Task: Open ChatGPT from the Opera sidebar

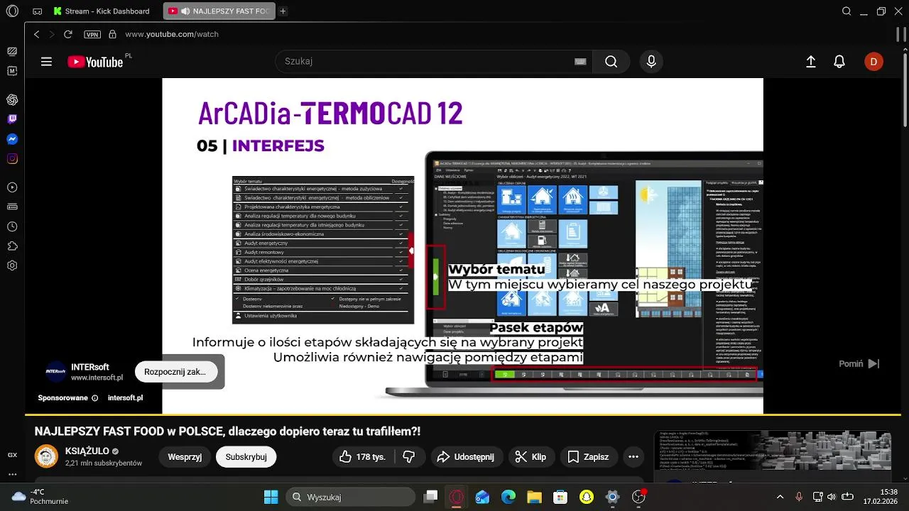Action: point(12,99)
